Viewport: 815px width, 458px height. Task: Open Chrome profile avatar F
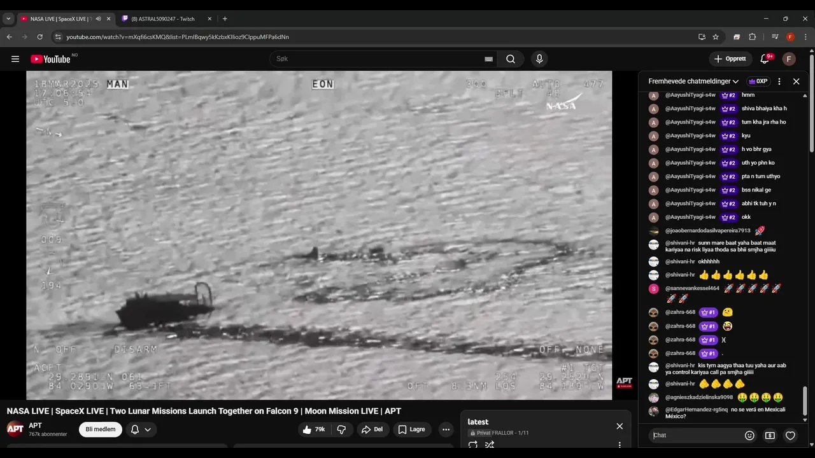(x=790, y=37)
